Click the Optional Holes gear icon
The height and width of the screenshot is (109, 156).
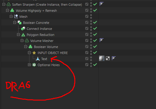coord(34,65)
